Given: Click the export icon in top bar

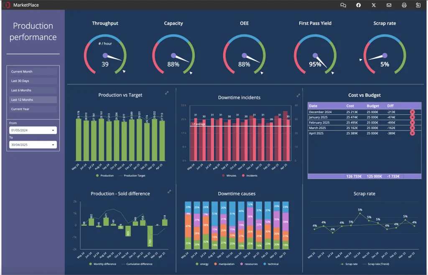Looking at the screenshot, I should 418,5.
